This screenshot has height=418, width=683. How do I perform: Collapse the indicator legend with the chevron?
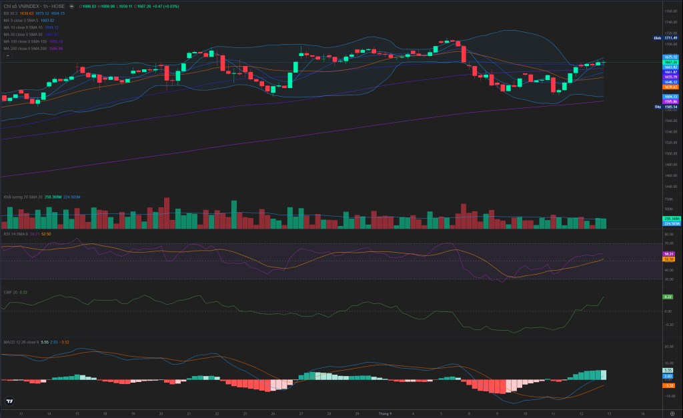pyautogui.click(x=7, y=56)
